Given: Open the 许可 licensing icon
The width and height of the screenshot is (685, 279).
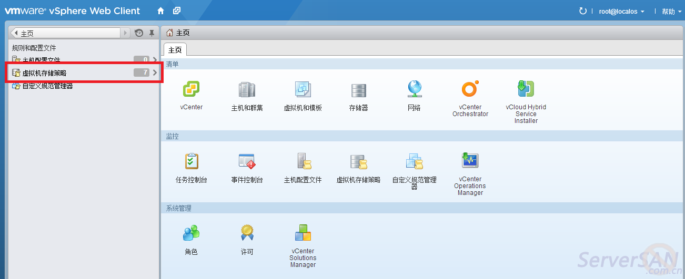Looking at the screenshot, I should point(247,233).
